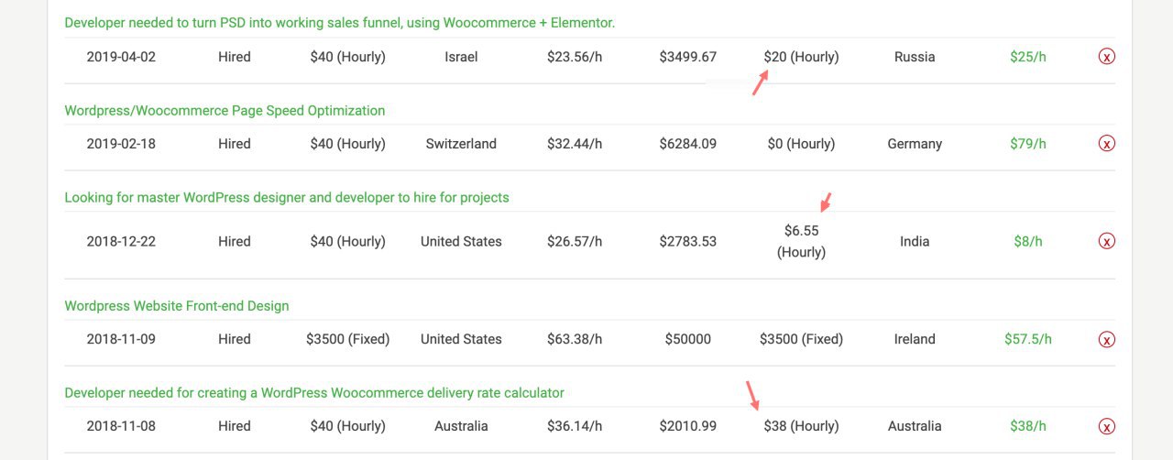Open Wordpress/Woocommerce Page Speed Optimization job

tap(225, 111)
